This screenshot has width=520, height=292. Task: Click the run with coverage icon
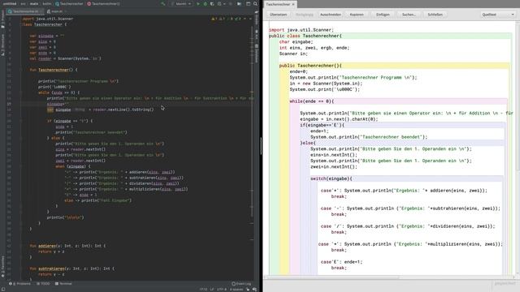212,3
